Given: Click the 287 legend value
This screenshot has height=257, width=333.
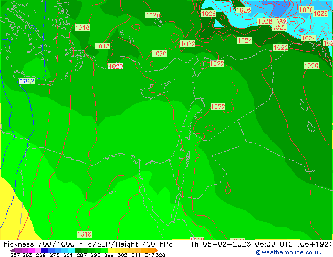Looking at the screenshot, I should pyautogui.click(x=81, y=255).
